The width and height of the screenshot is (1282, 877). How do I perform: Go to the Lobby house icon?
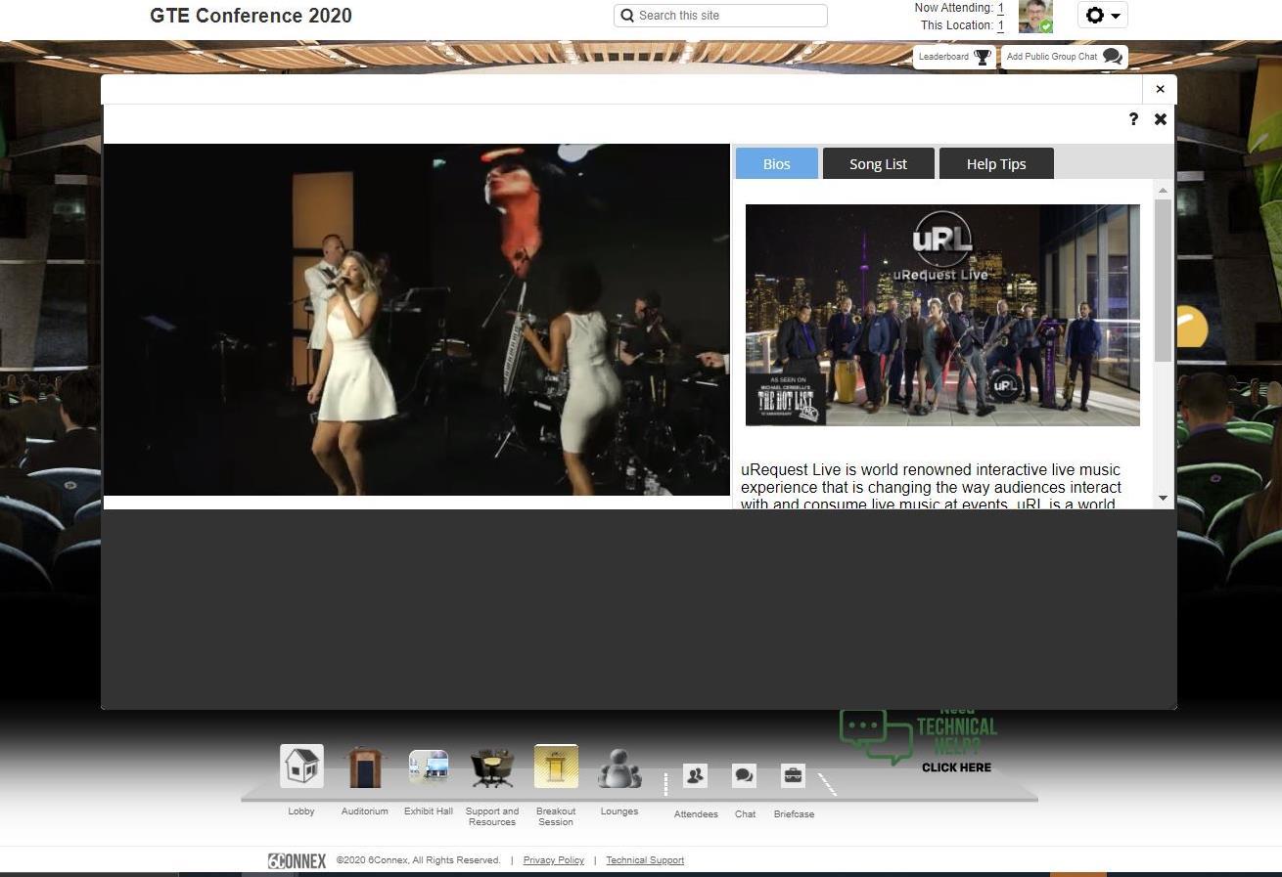pyautogui.click(x=301, y=767)
